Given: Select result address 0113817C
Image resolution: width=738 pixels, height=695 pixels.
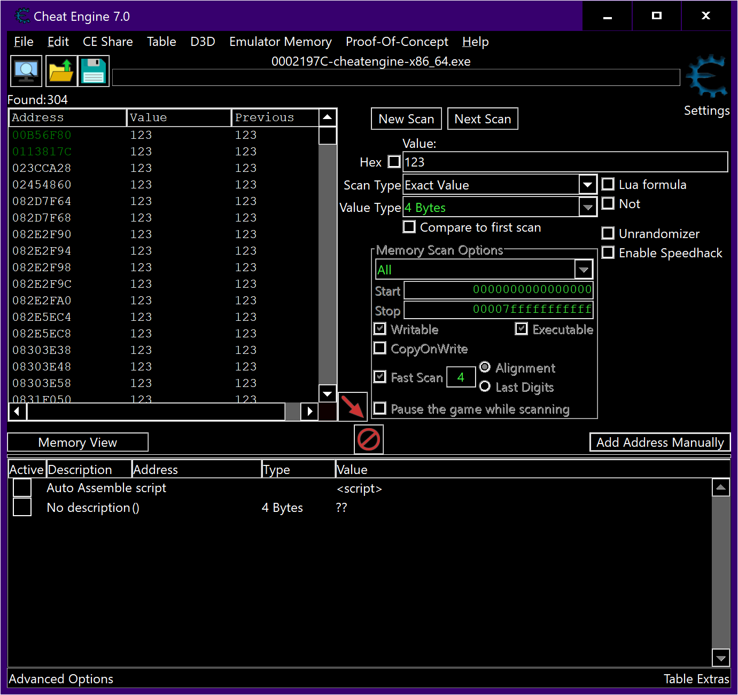Looking at the screenshot, I should [42, 152].
